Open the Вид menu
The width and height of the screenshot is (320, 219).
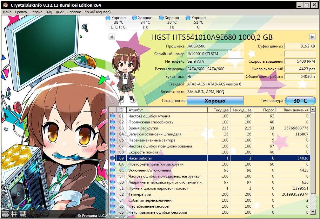[49, 12]
